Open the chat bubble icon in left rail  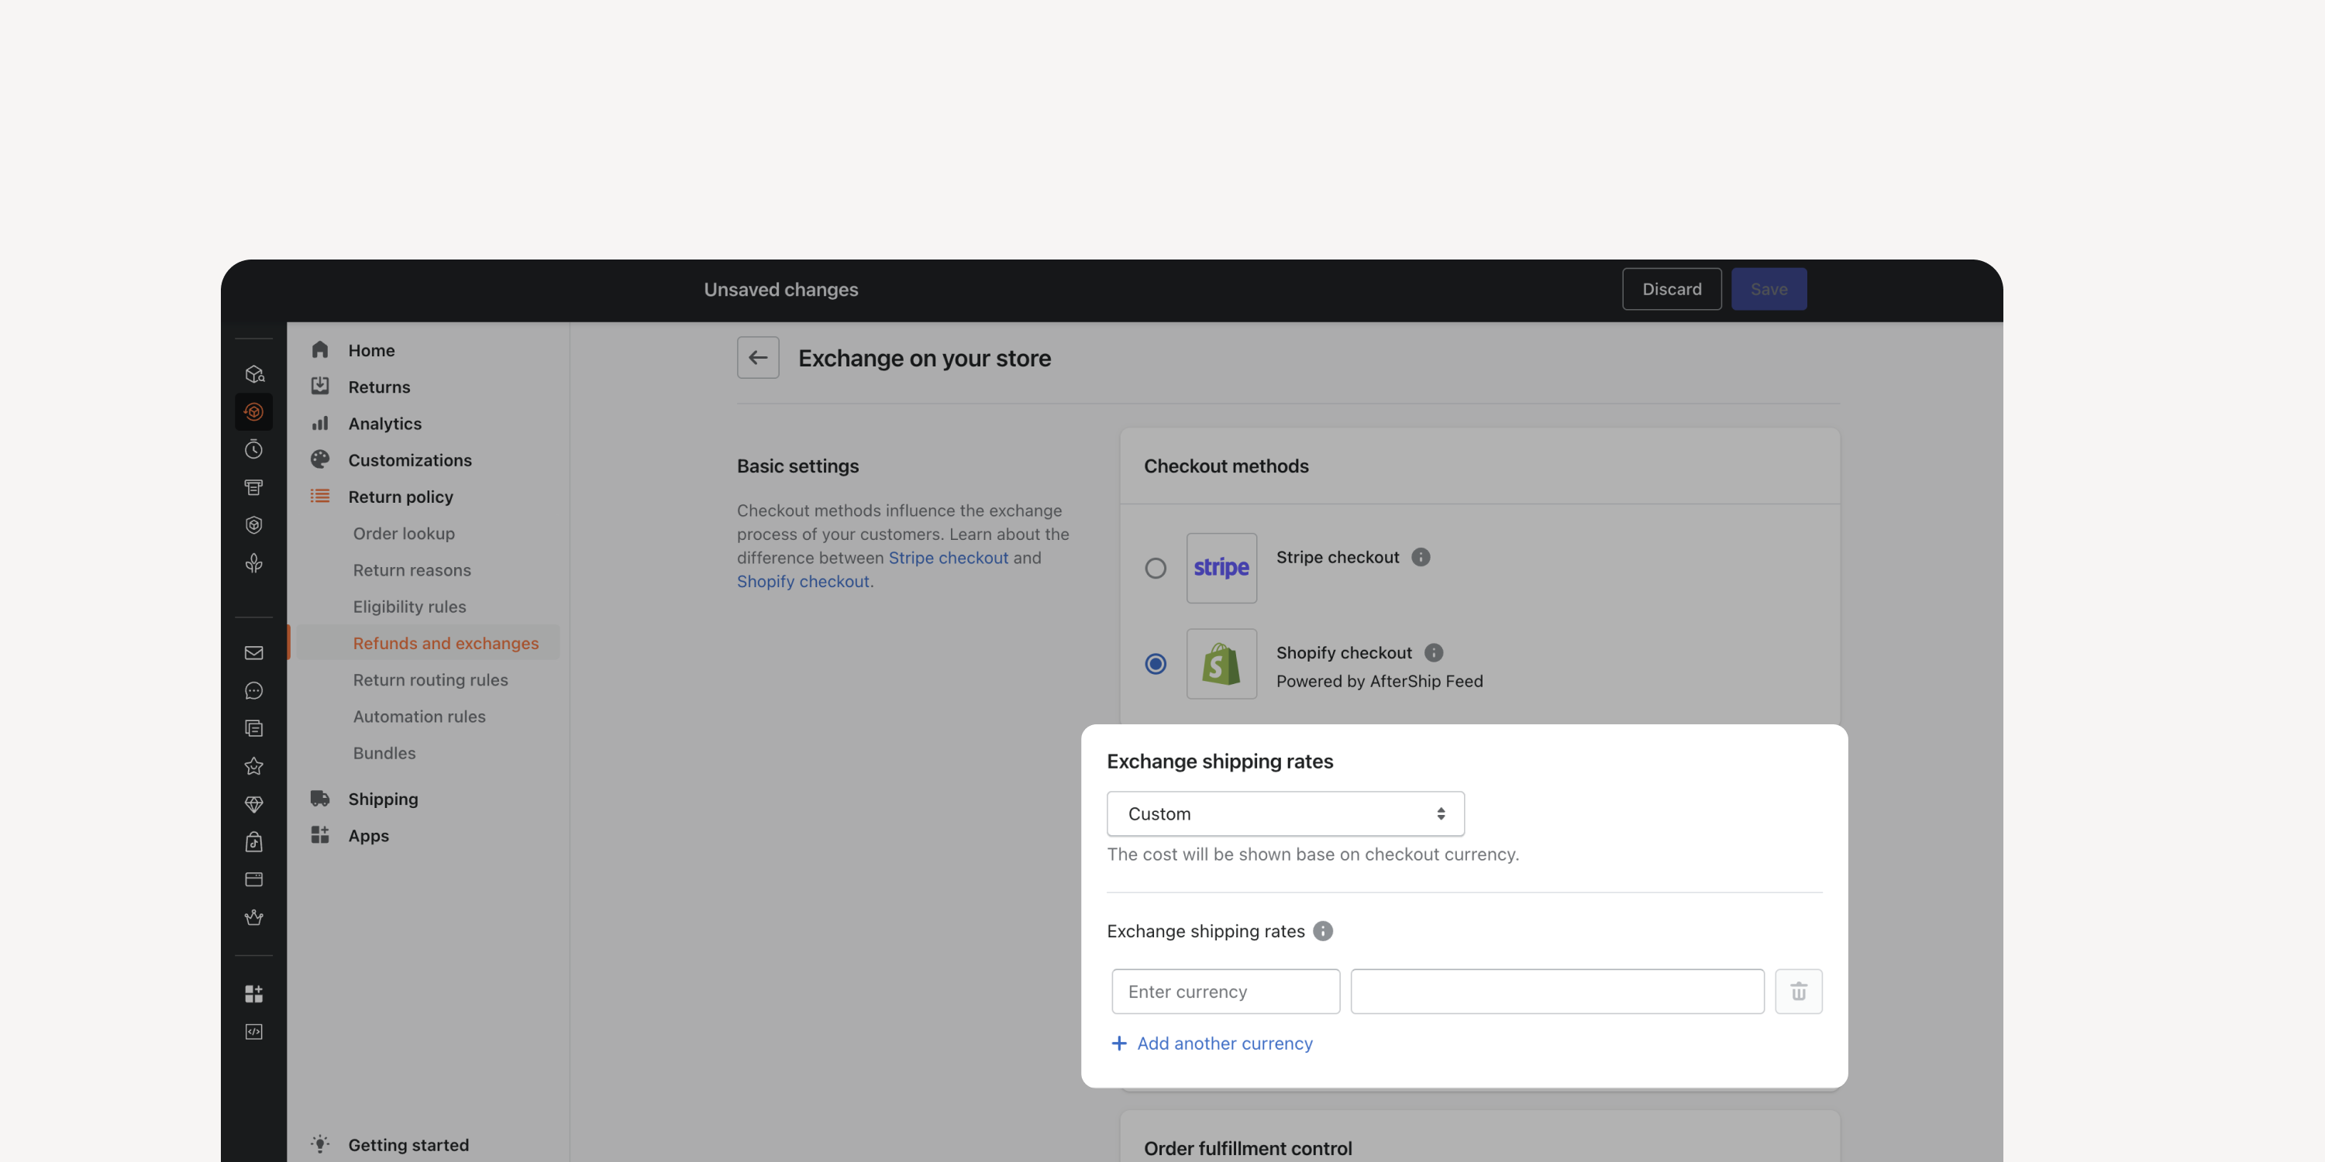point(253,690)
